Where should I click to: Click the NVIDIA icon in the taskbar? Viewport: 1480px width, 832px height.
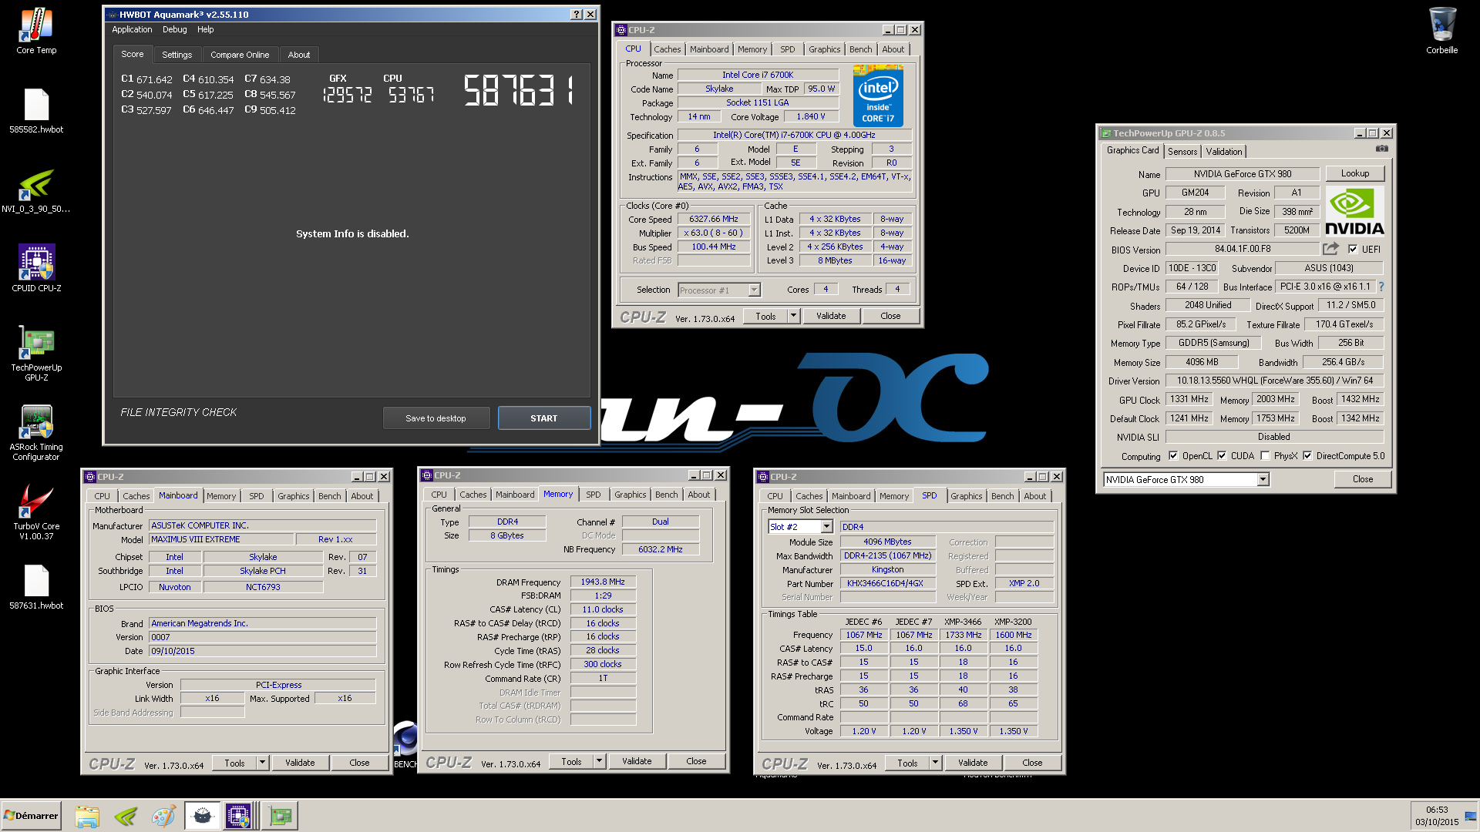click(x=126, y=816)
